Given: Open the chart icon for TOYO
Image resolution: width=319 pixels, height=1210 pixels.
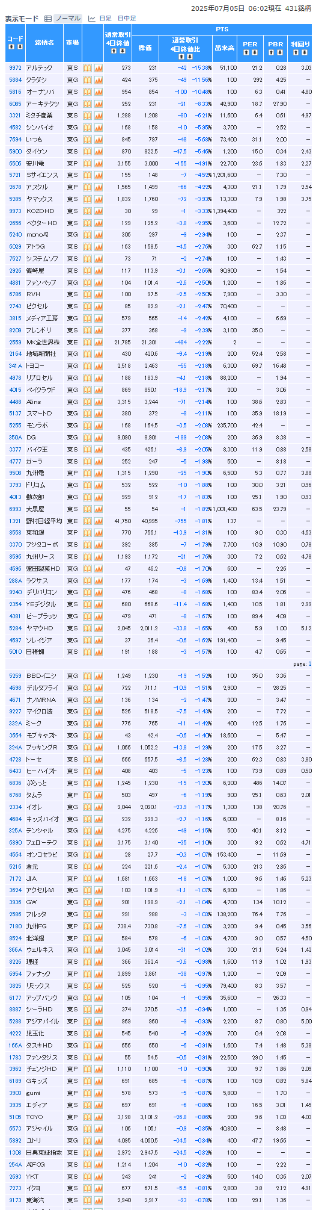Looking at the screenshot, I should [99, 1117].
